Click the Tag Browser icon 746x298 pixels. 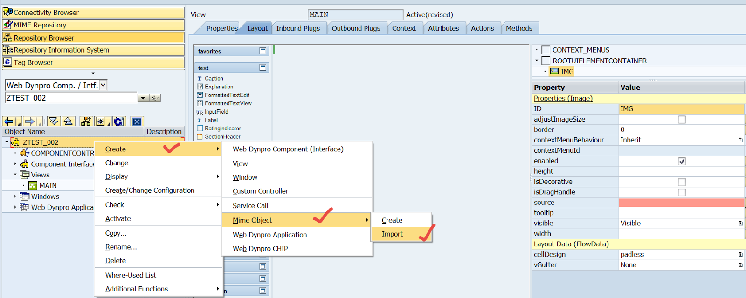pyautogui.click(x=8, y=62)
